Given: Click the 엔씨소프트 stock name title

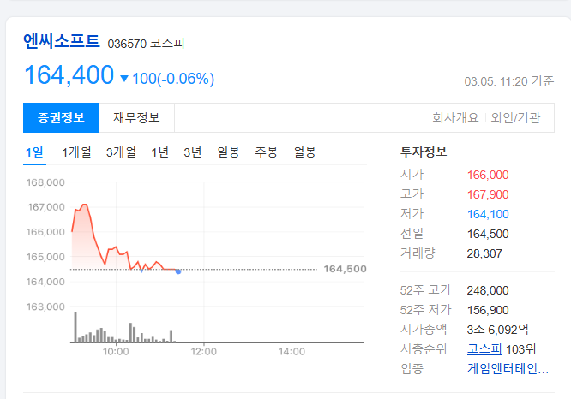Looking at the screenshot, I should (x=62, y=40).
